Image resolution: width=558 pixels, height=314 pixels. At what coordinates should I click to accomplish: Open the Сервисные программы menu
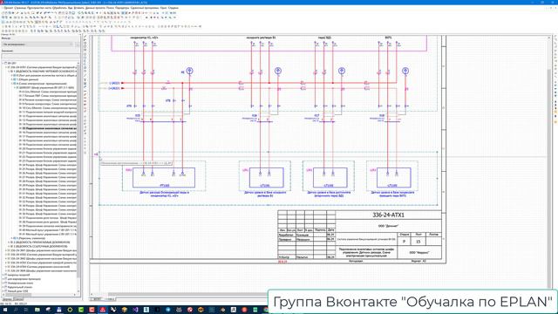coord(145,8)
